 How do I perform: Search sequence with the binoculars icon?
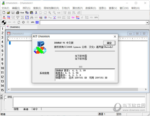31,17
